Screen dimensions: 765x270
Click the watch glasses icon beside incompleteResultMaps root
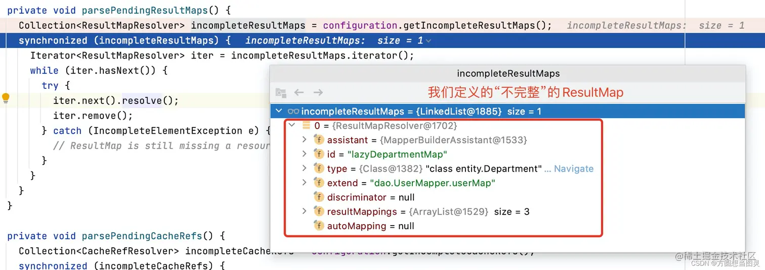[x=293, y=111]
